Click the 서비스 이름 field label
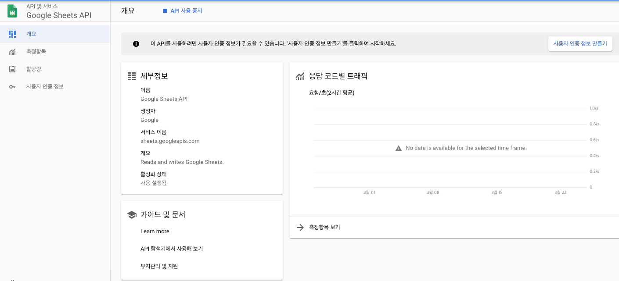The width and height of the screenshot is (619, 281). (x=153, y=132)
